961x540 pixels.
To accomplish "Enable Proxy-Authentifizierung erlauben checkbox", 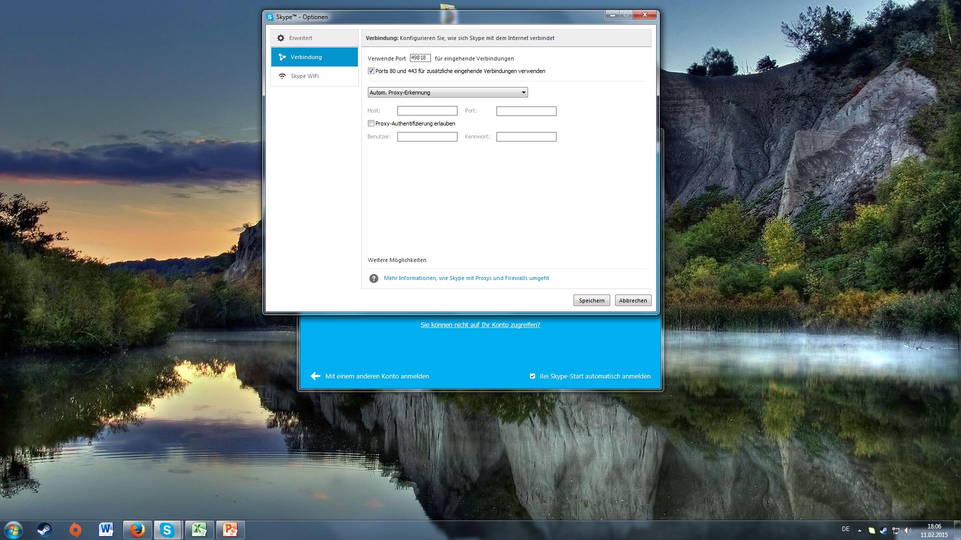I will click(371, 123).
